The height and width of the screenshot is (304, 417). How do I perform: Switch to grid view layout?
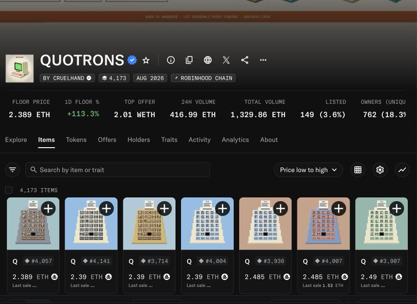coord(358,170)
